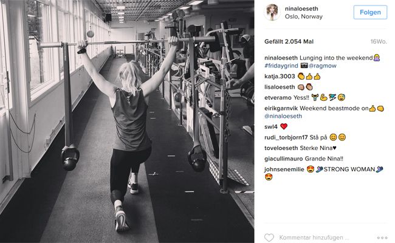Open commenter swl4 profile
Viewport: 395px width, 243px height.
tap(271, 126)
